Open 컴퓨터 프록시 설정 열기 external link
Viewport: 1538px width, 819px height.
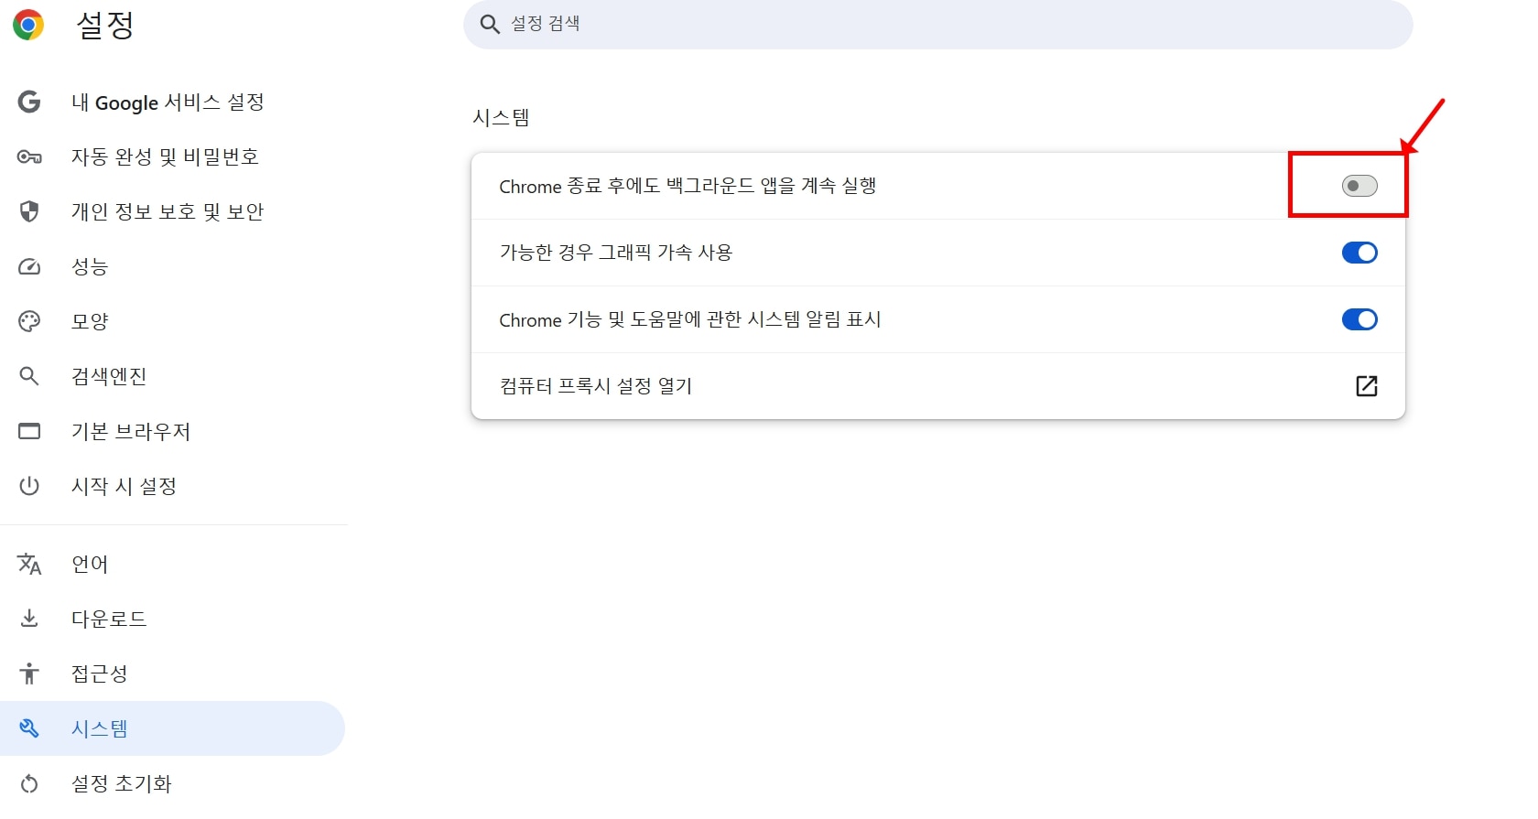point(1366,386)
